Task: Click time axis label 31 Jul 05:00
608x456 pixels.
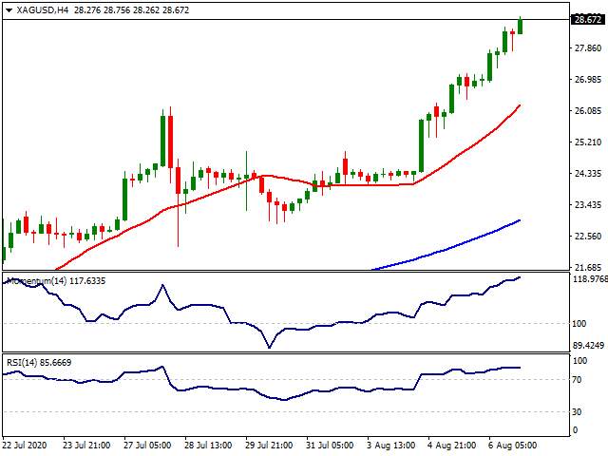Action: point(330,446)
